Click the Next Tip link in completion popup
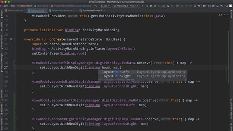 [130, 80]
